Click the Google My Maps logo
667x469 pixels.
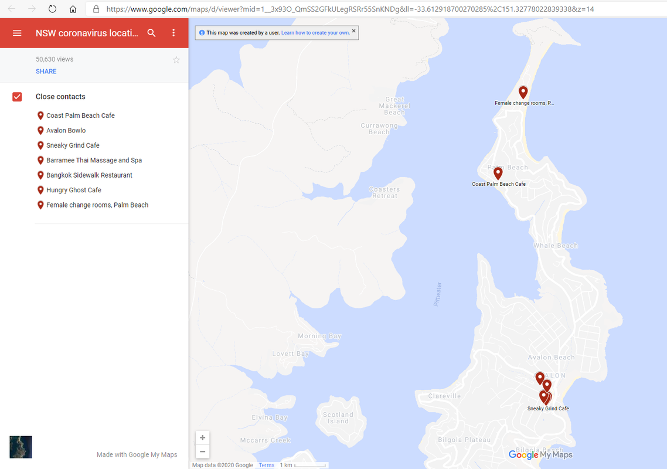coord(540,455)
